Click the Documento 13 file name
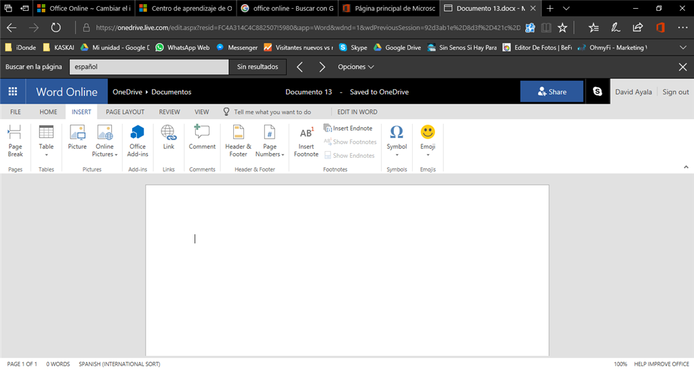 click(x=308, y=92)
